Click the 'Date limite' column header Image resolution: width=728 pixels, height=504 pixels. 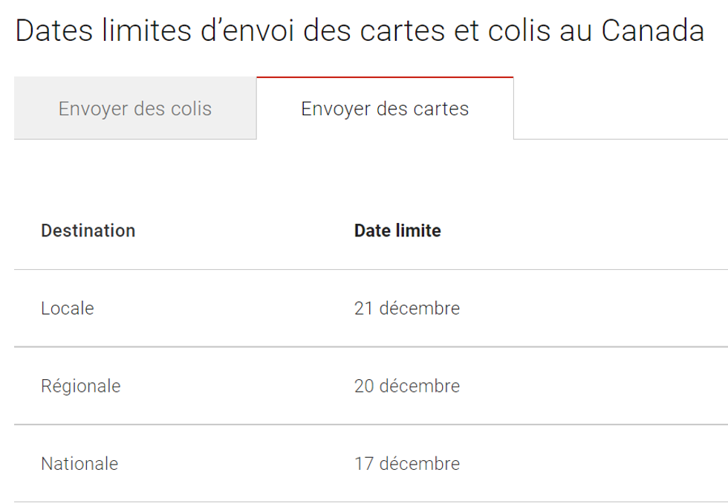tap(397, 230)
